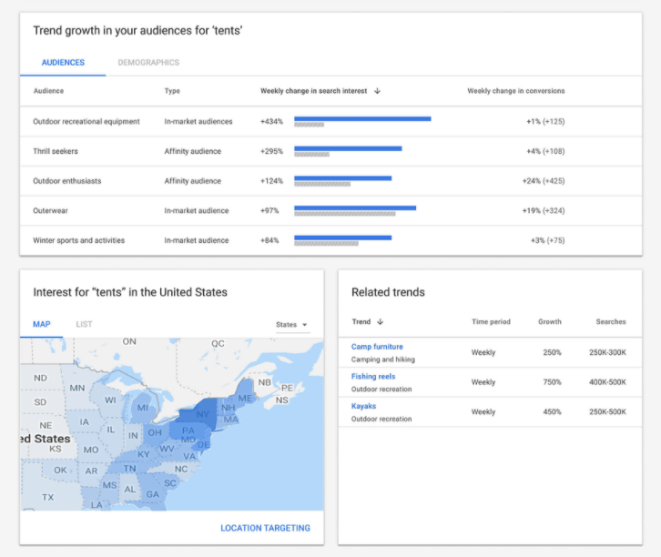Click the Outdoor enthusiasts blue interest bar
Image resolution: width=661 pixels, height=557 pixels.
pyautogui.click(x=342, y=178)
